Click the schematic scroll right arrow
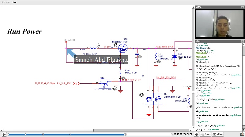Viewport: 245px width, 137px height. (x=190, y=130)
